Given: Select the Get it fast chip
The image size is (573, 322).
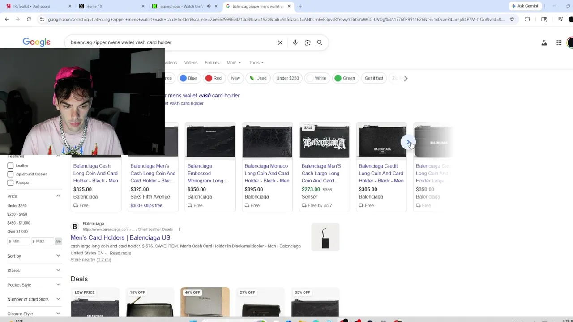Looking at the screenshot, I should click(x=374, y=78).
